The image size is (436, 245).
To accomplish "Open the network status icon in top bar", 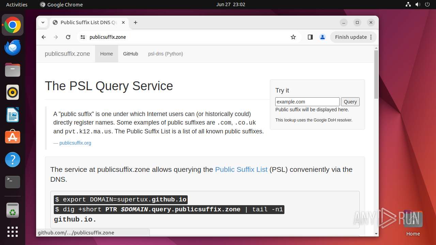I will click(x=408, y=4).
